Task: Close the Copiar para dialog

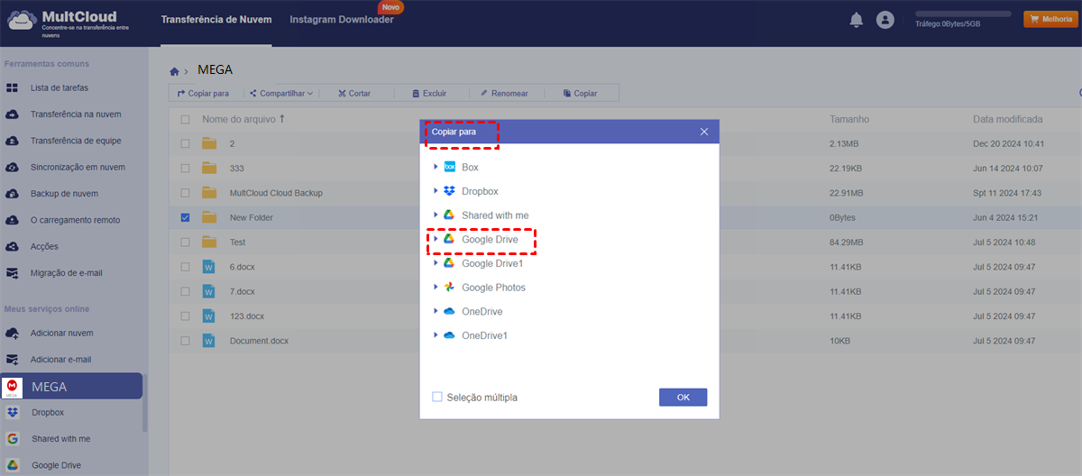Action: (704, 132)
